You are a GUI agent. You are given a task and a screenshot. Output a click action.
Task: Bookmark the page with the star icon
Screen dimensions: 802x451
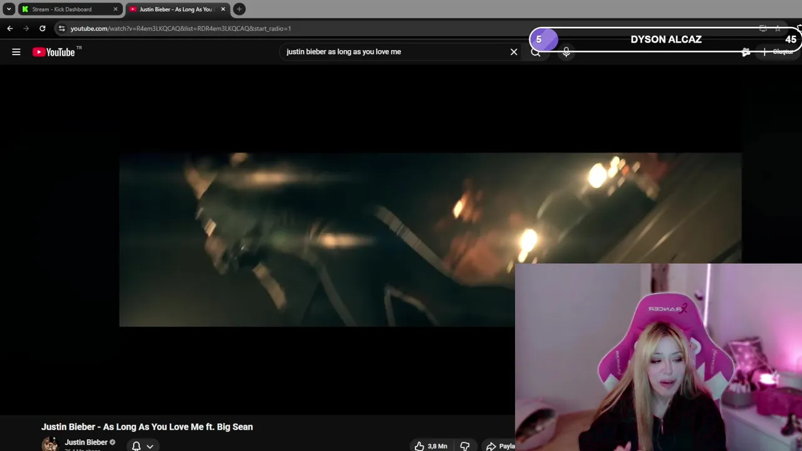(778, 28)
